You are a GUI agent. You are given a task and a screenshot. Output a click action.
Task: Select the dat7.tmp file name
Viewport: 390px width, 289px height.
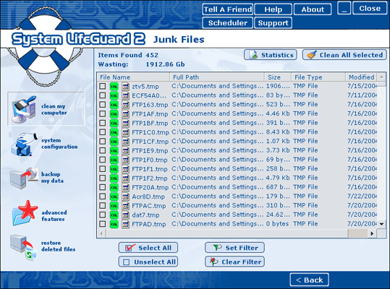click(145, 215)
